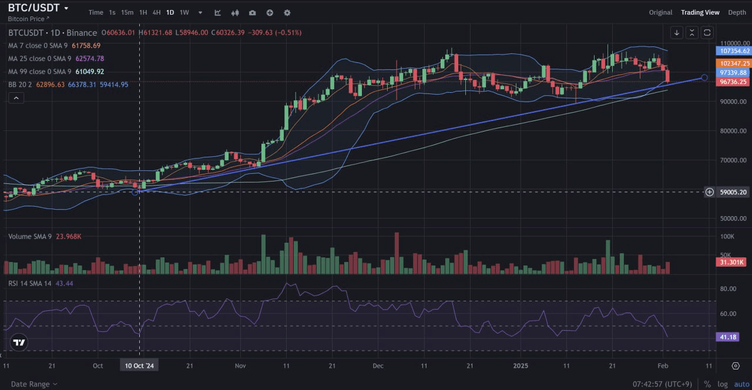Click the 41.18 RSI value label
This screenshot has width=752, height=390.
(728, 337)
